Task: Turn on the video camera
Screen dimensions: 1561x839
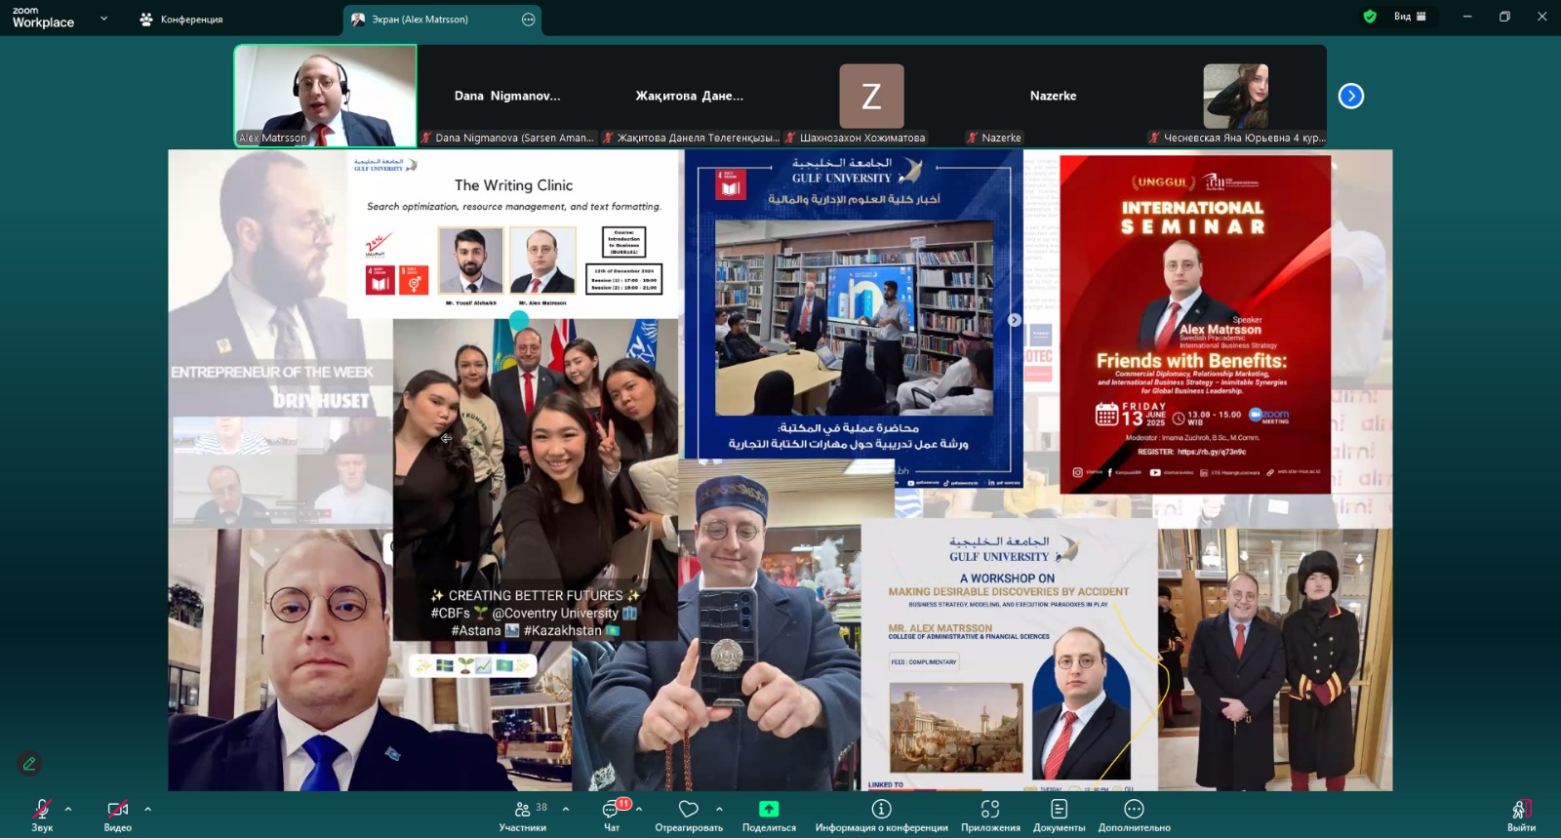Action: (x=118, y=810)
